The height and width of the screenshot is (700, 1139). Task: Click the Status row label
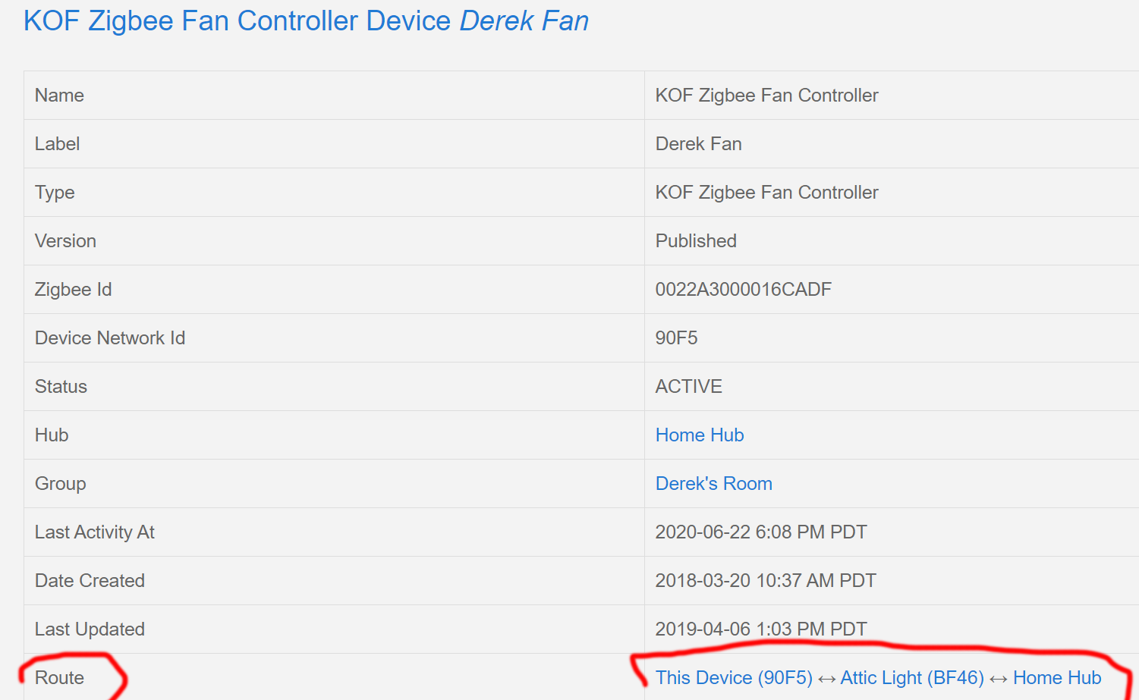(61, 387)
